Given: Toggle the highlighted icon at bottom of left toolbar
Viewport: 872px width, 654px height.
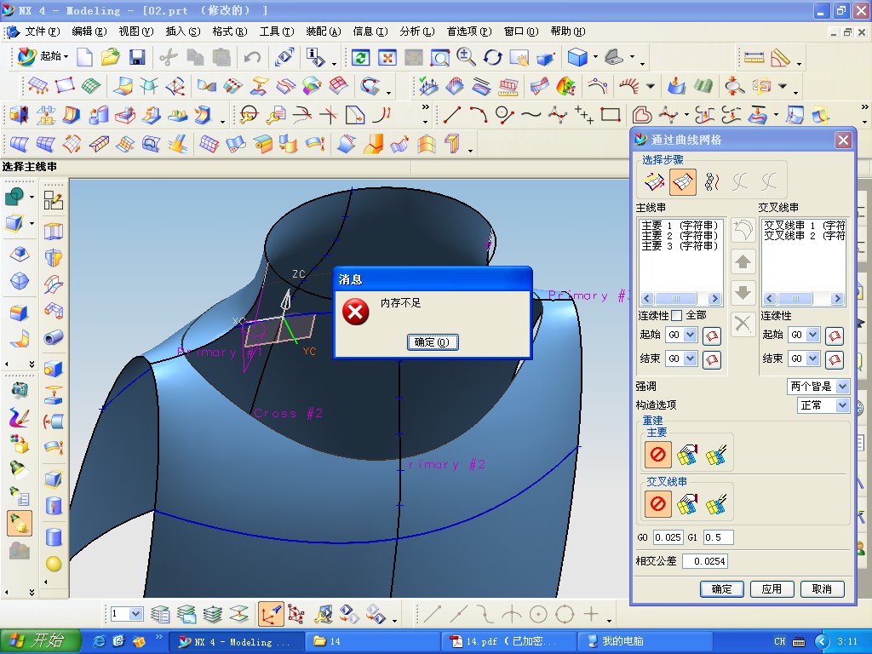Looking at the screenshot, I should point(19,524).
